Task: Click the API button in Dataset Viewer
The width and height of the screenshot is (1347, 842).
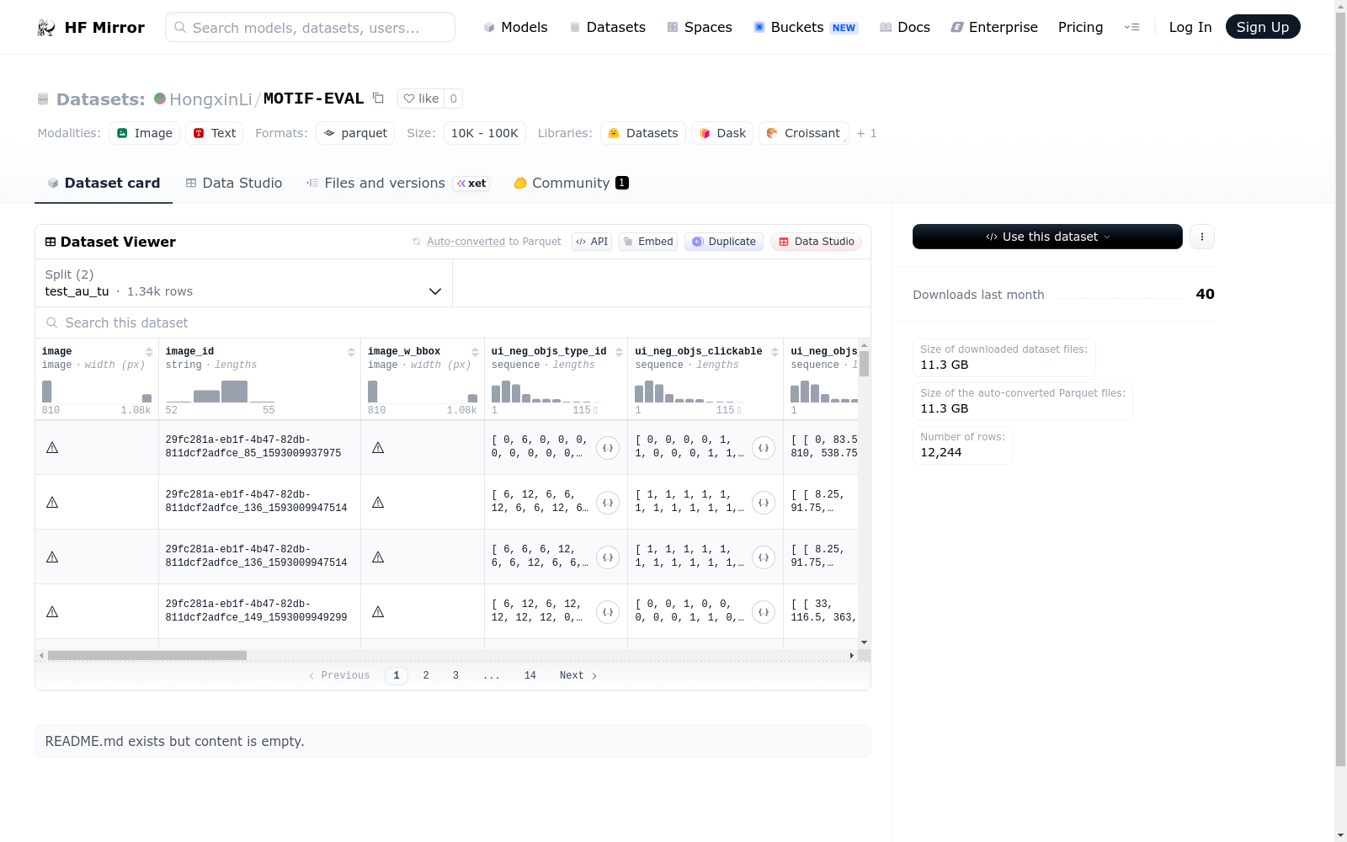Action: (x=592, y=242)
